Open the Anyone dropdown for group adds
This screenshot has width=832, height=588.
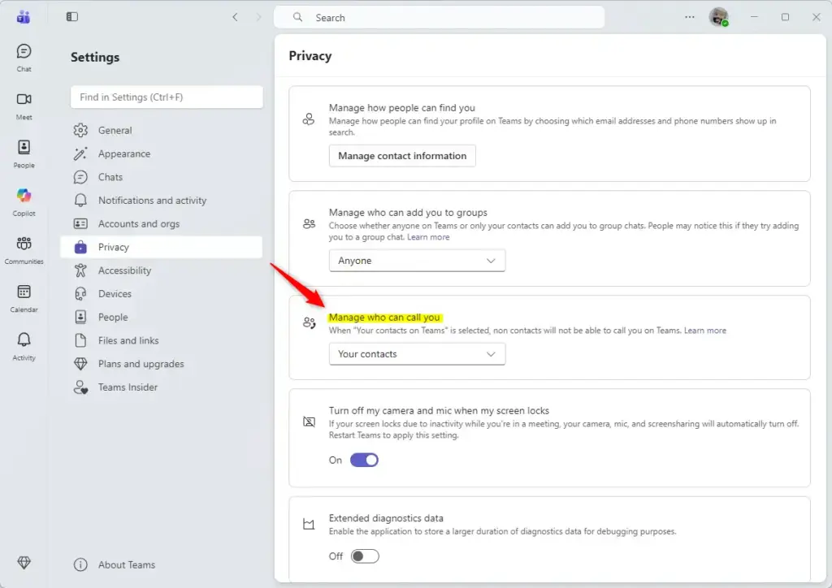click(417, 261)
